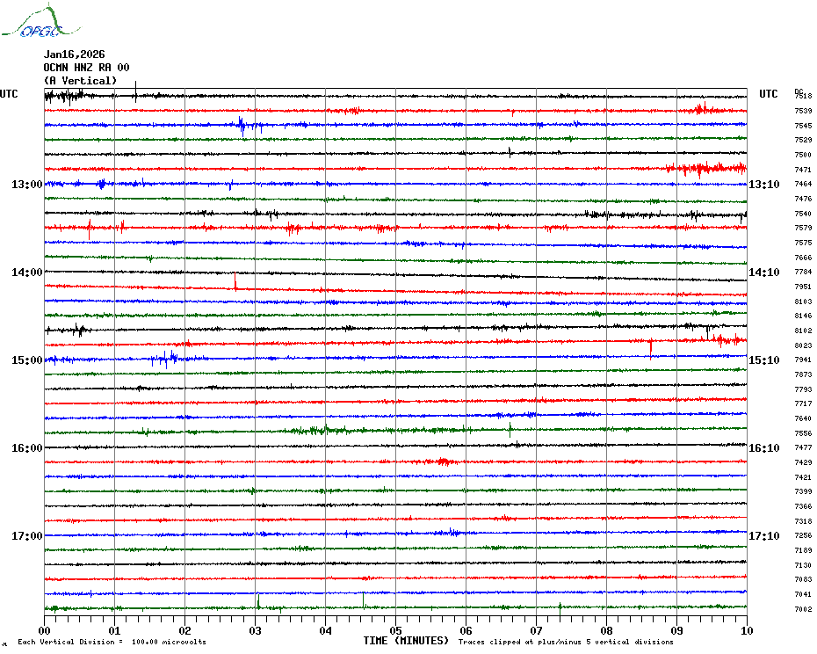
Task: Click the DC offset value 7002
Action: 803,609
